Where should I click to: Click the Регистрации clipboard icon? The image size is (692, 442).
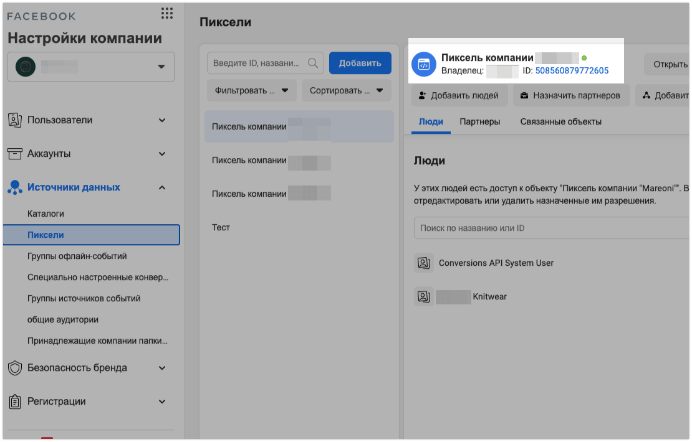point(15,402)
